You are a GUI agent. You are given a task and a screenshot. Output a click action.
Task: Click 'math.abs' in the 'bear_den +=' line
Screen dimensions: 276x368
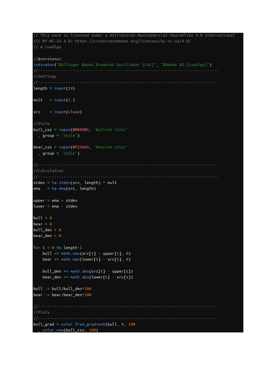tap(79, 277)
